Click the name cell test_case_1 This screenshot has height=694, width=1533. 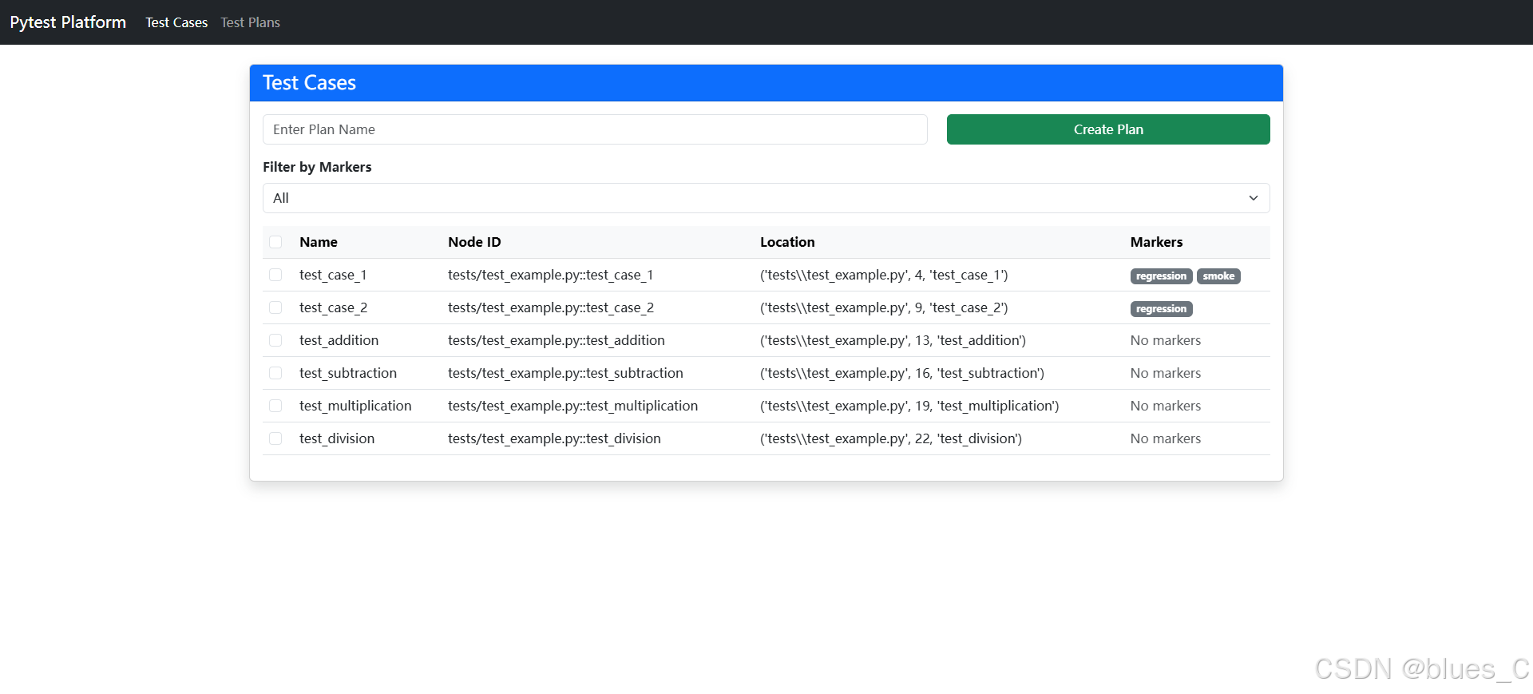(x=333, y=275)
